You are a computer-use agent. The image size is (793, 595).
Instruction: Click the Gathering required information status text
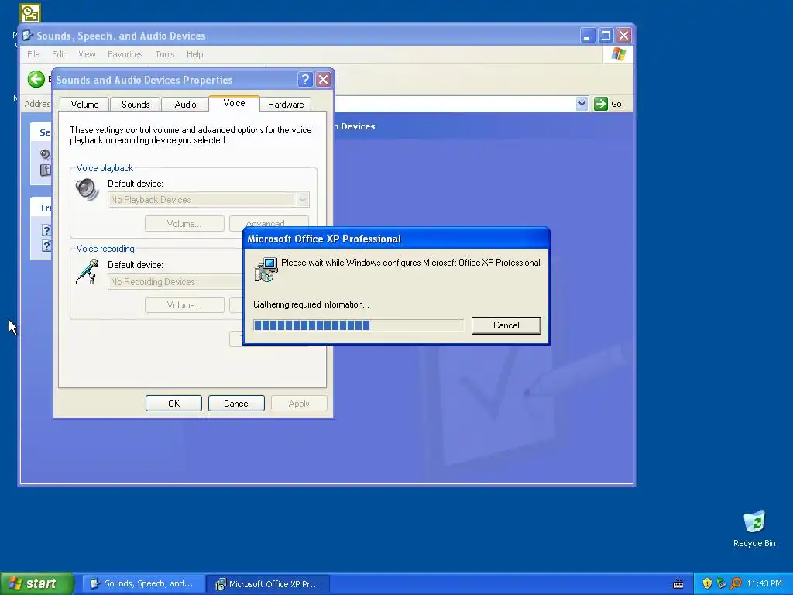(311, 304)
